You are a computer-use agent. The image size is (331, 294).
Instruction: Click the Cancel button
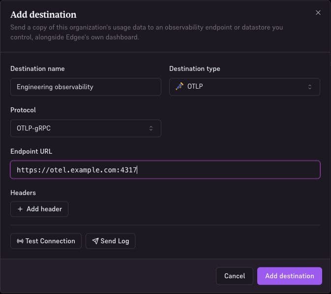tap(235, 276)
